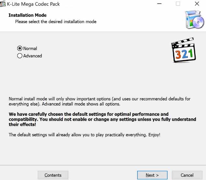
Task: Click the K-Lite Mega Codec Pack title text
Action: coord(33,4)
